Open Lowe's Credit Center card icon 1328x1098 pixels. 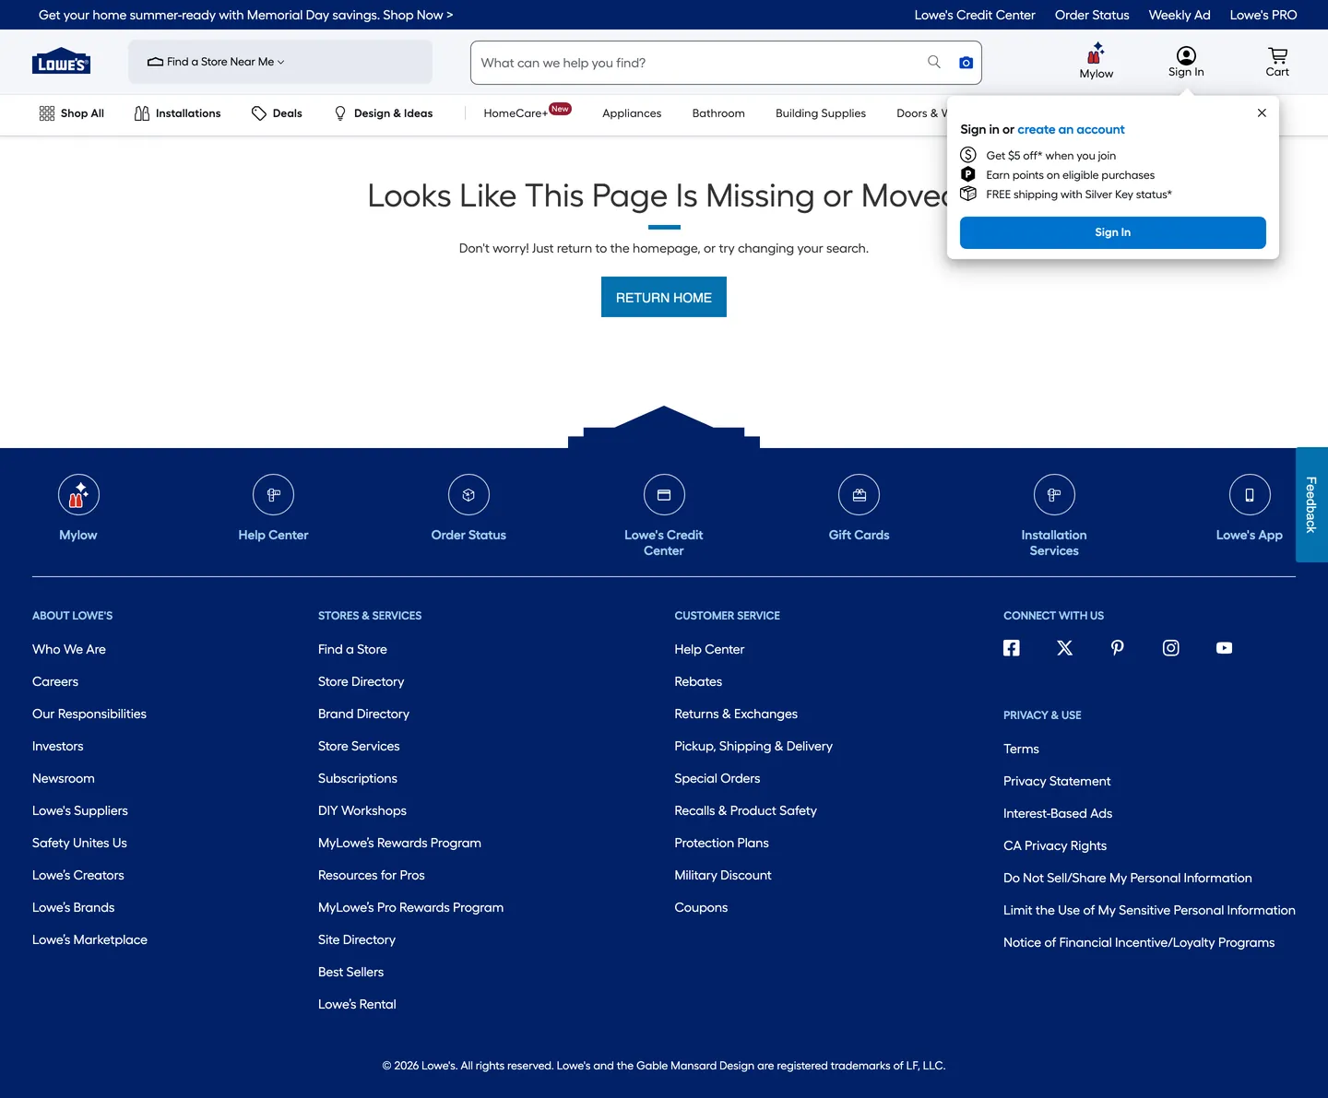point(664,495)
